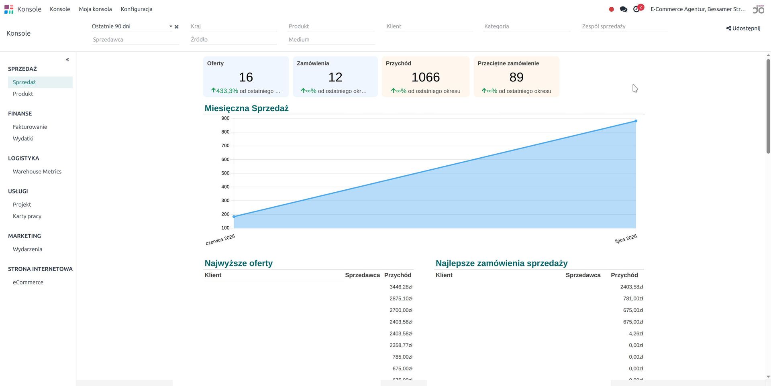Open the Konsole app home icon

pos(9,9)
